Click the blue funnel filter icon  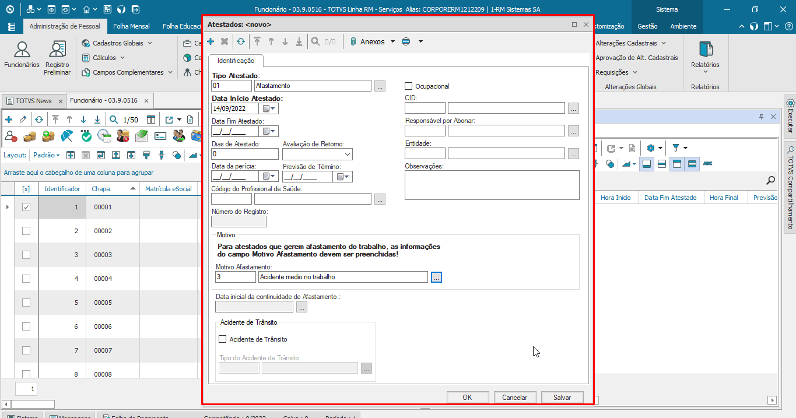tap(676, 148)
